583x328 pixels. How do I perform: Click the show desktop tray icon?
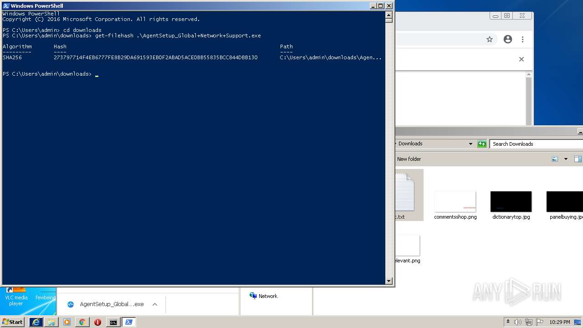click(578, 322)
